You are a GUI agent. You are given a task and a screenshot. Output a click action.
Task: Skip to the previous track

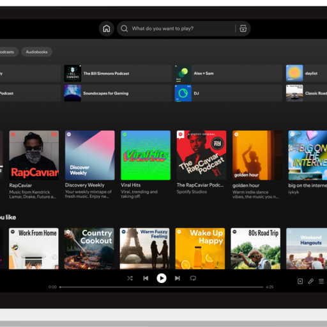click(x=146, y=278)
